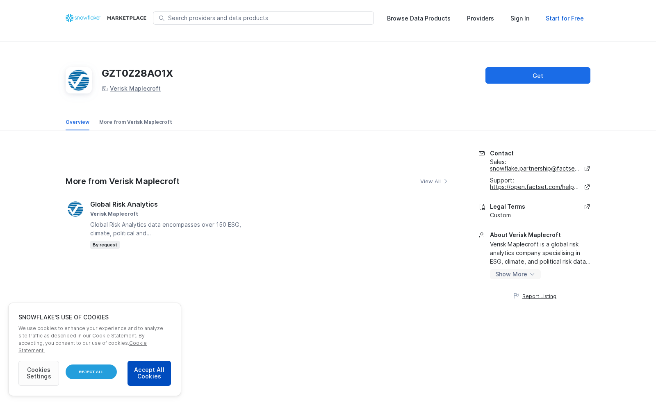This screenshot has width=656, height=410.
Task: Click the About Verisk Maplecroft person icon
Action: coord(482,235)
